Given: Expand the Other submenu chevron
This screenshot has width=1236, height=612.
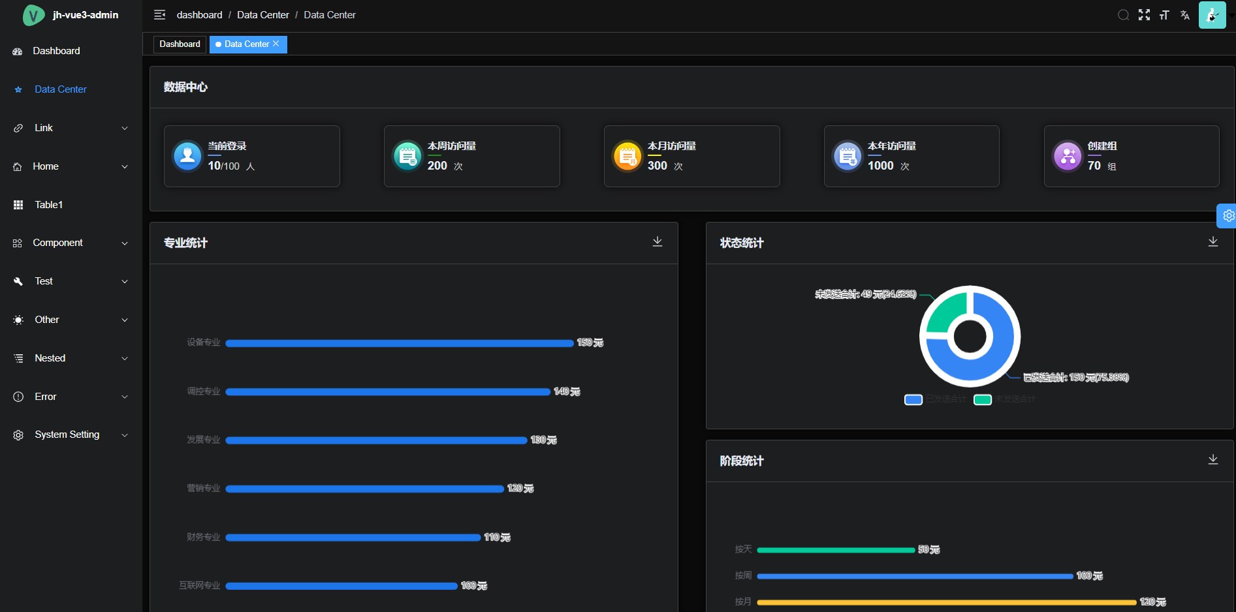Looking at the screenshot, I should pyautogui.click(x=125, y=320).
